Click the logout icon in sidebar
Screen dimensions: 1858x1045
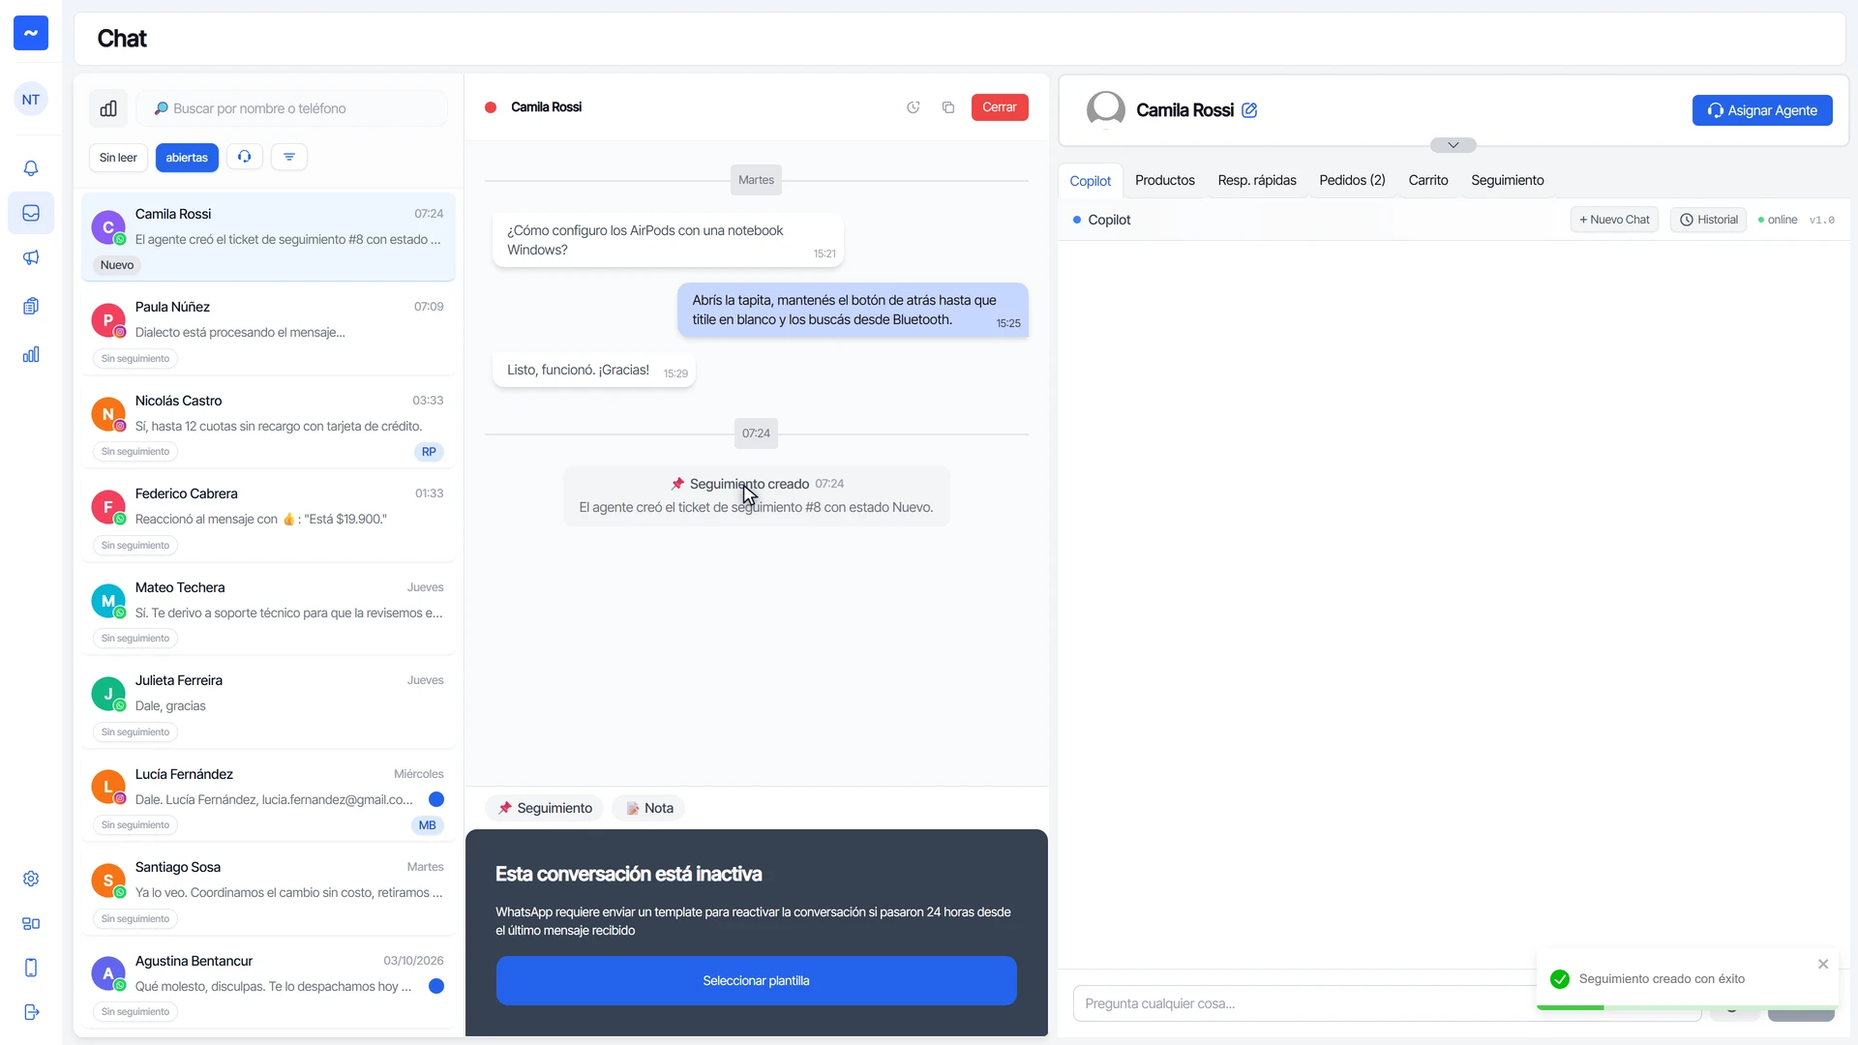31,1012
